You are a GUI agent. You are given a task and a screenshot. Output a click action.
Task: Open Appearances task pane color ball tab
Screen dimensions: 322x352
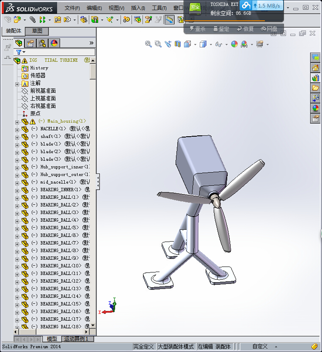(315, 108)
